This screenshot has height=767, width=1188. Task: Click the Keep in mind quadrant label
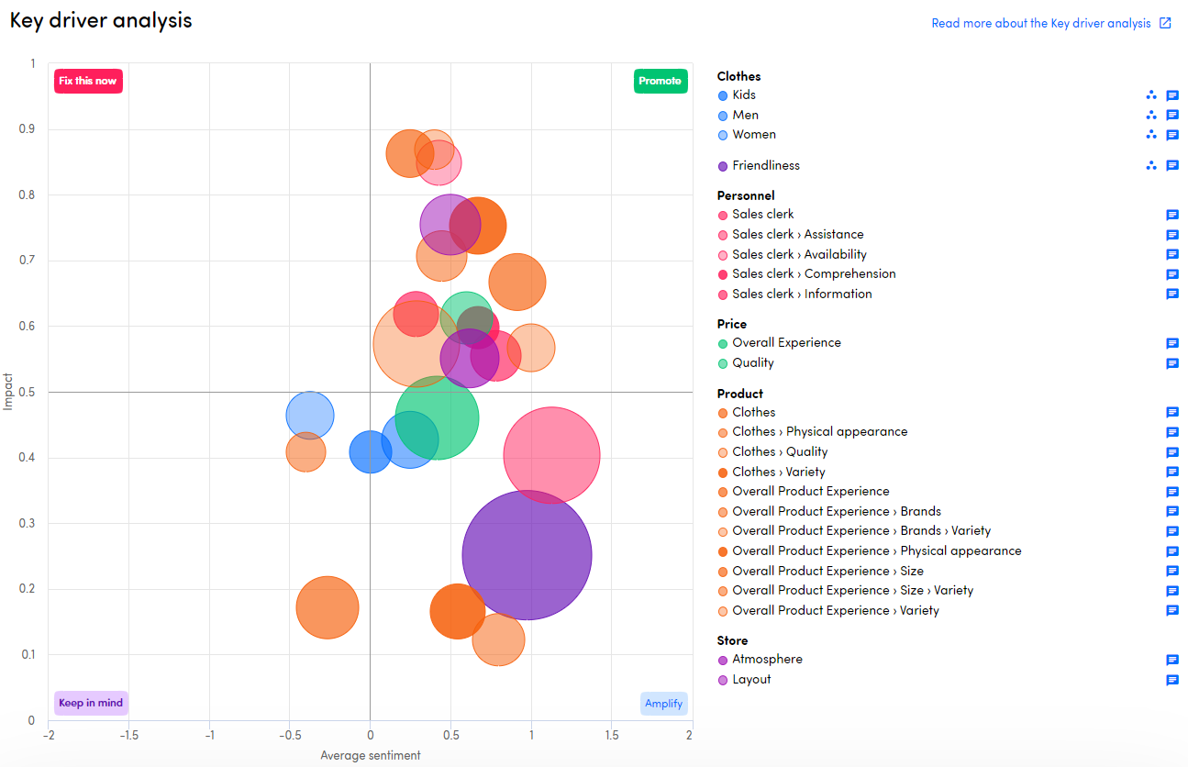91,703
